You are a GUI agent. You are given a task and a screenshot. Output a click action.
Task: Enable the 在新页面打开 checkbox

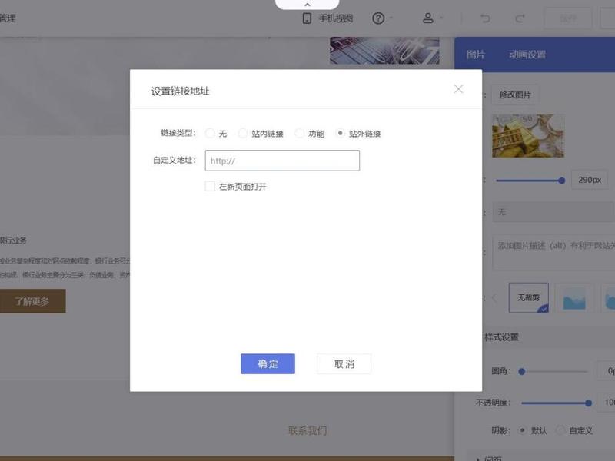click(210, 186)
